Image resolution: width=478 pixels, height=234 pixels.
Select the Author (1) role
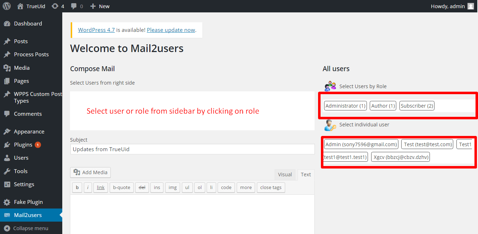click(383, 106)
